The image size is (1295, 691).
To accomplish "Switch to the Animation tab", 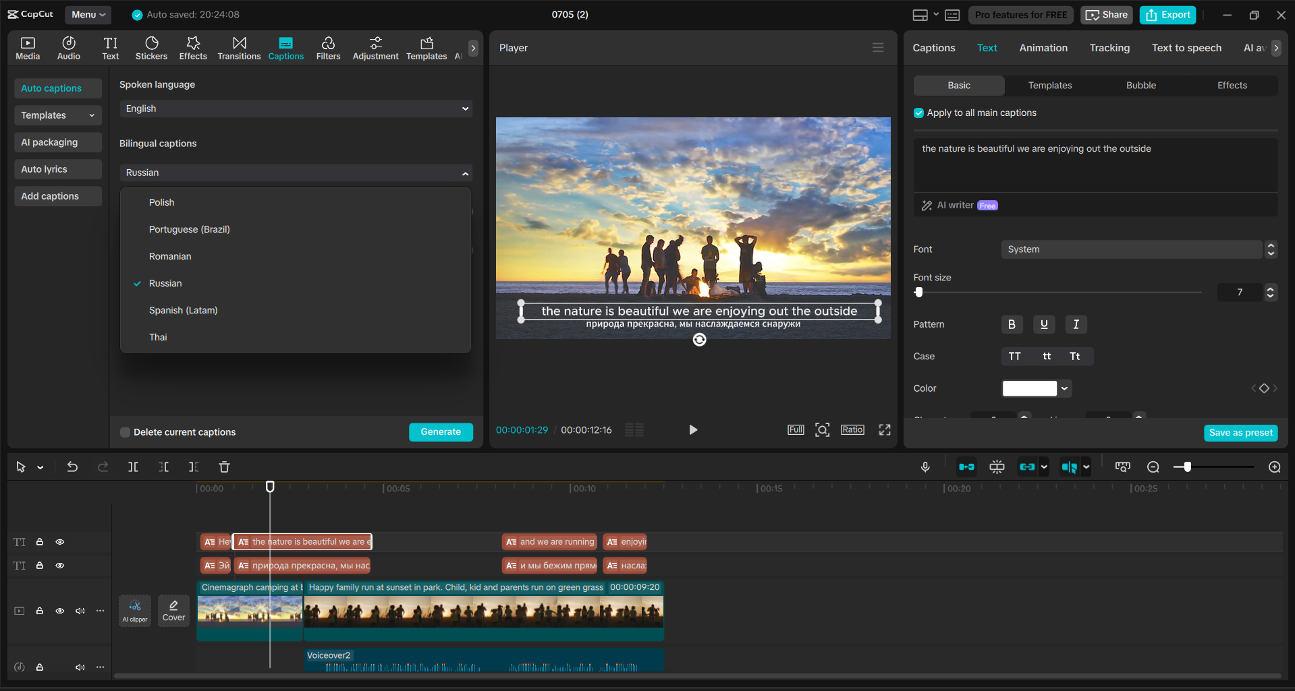I will [1043, 47].
